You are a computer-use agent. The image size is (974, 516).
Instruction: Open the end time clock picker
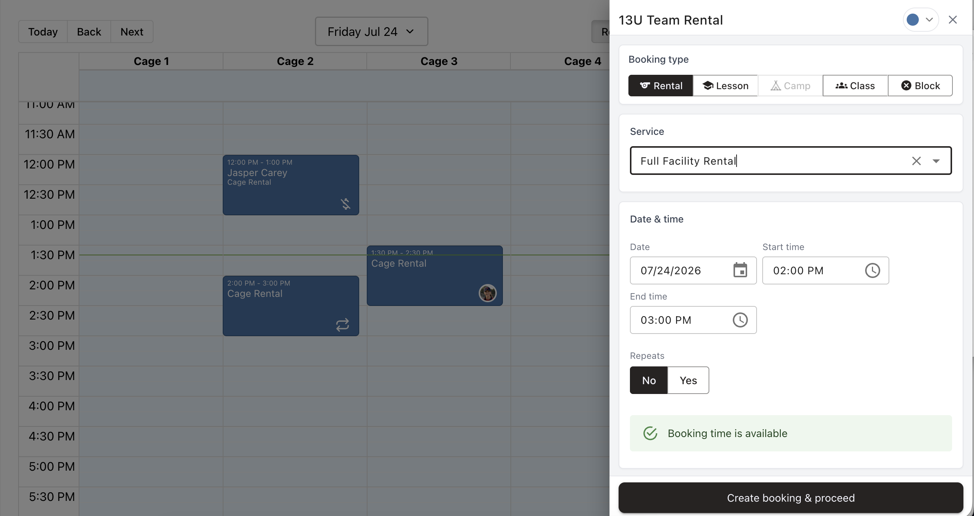click(740, 320)
